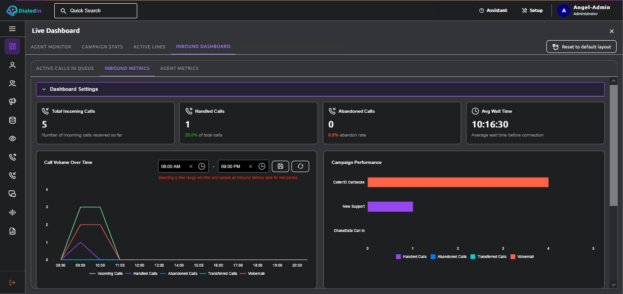Open the end time clock picker
This screenshot has height=294, width=623.
click(x=262, y=166)
